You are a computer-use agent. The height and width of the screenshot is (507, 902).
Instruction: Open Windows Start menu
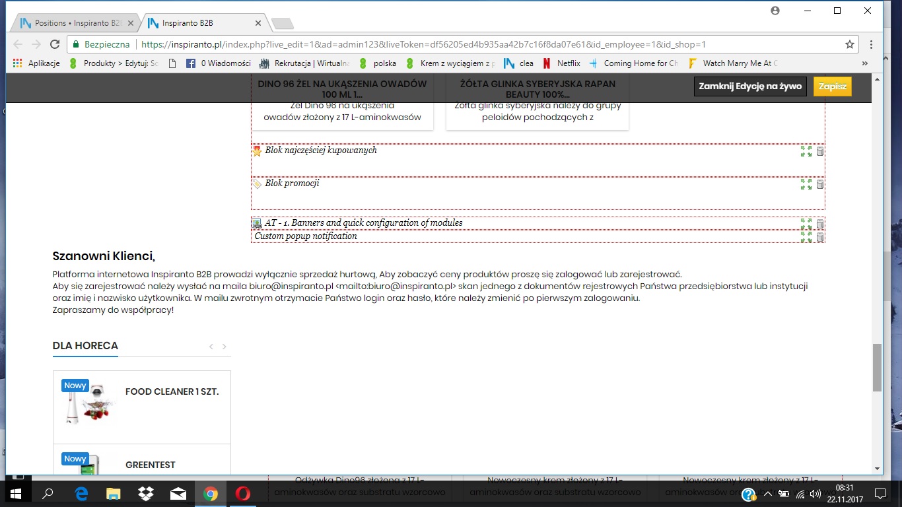(x=15, y=493)
